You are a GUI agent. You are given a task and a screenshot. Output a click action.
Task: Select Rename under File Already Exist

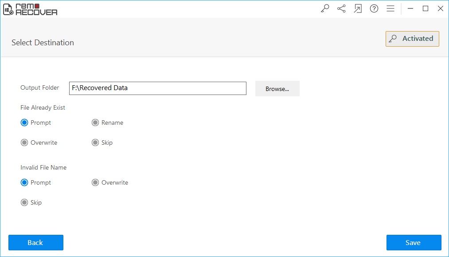pos(95,123)
